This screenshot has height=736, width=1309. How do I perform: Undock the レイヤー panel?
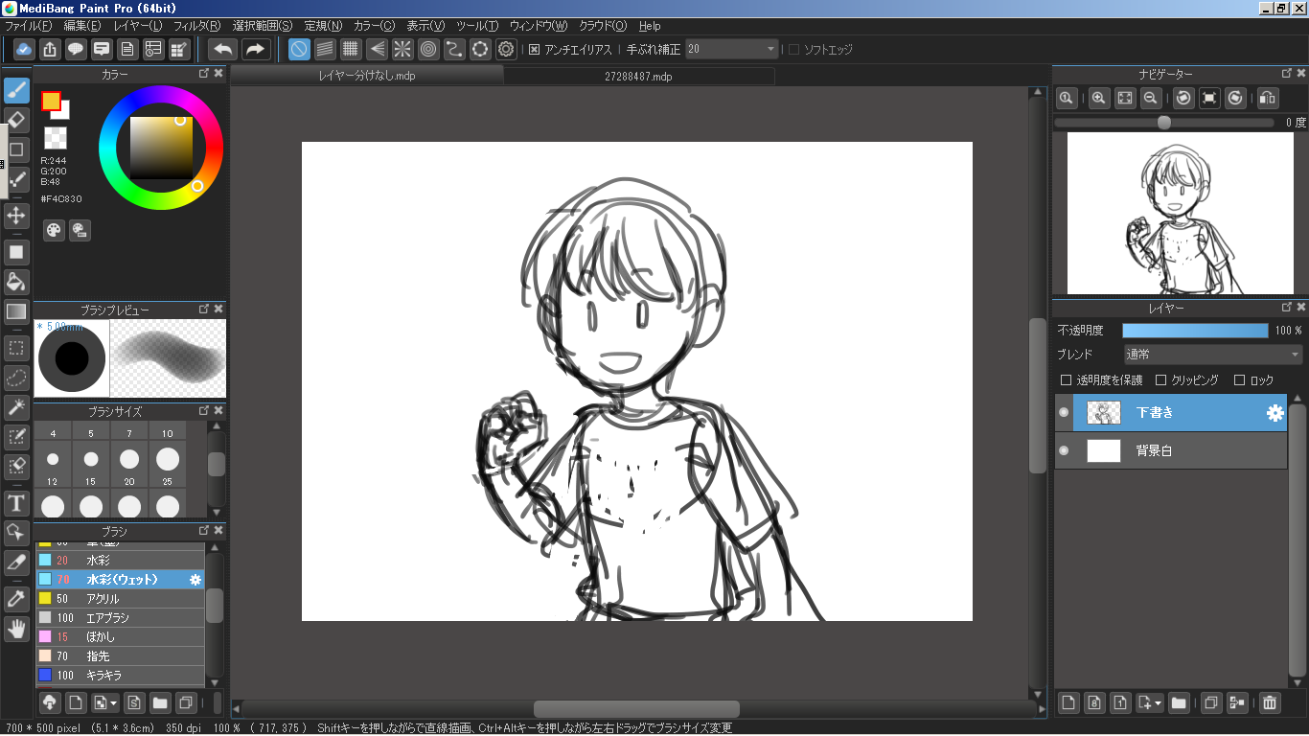pyautogui.click(x=1287, y=308)
